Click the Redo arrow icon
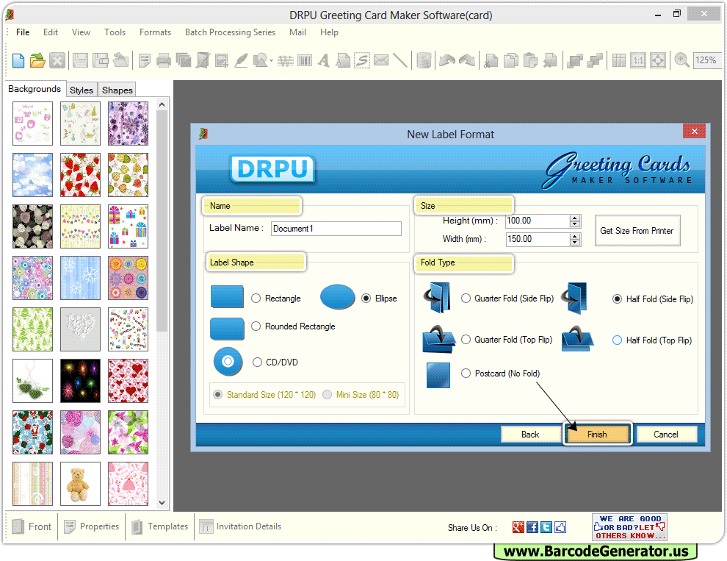 tap(467, 60)
